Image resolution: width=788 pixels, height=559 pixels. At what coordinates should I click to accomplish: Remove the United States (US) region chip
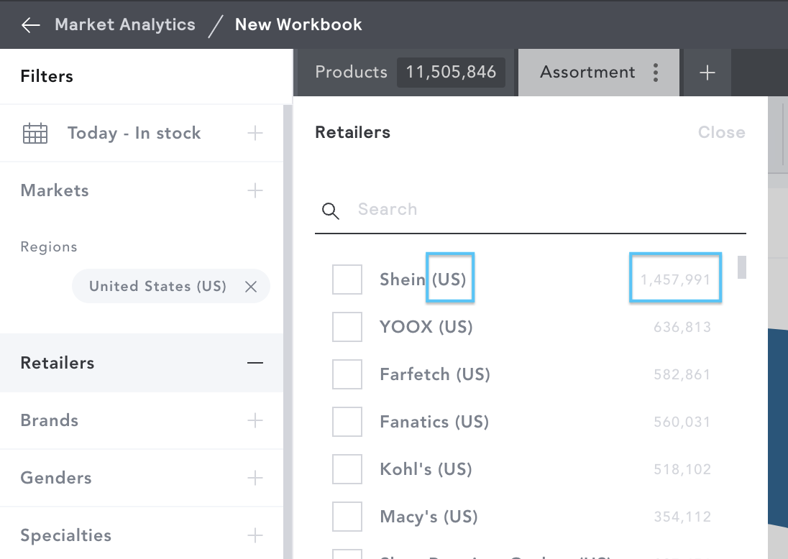(251, 286)
